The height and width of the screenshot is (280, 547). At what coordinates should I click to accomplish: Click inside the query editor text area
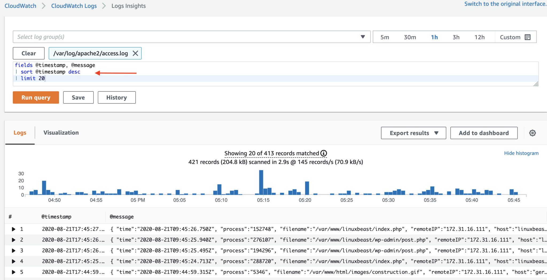click(x=276, y=74)
